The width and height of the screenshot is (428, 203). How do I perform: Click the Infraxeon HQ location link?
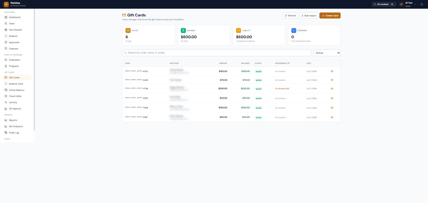point(282,89)
